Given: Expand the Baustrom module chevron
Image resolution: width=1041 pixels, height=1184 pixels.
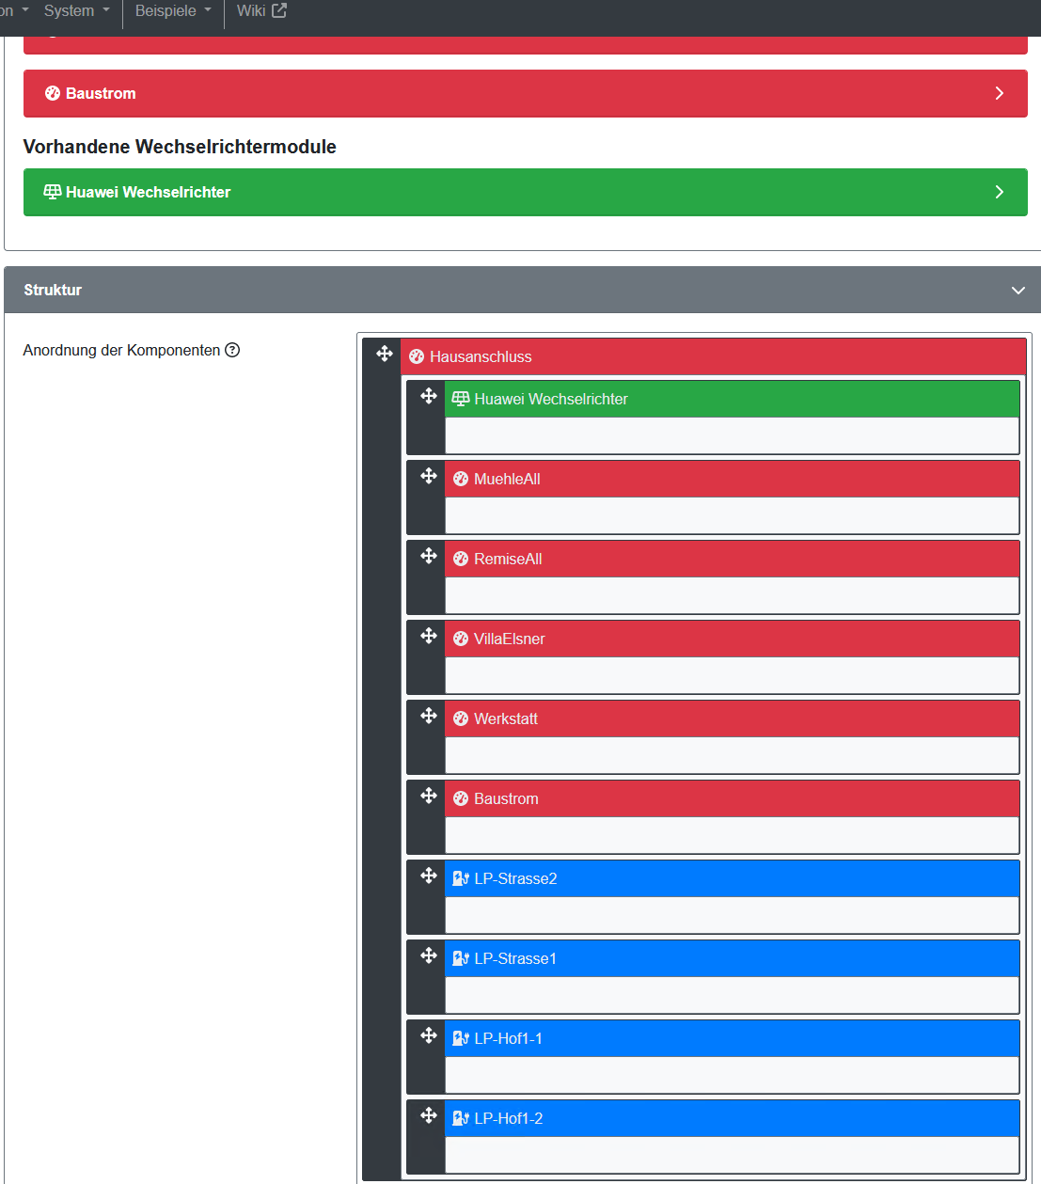Looking at the screenshot, I should (x=1000, y=93).
